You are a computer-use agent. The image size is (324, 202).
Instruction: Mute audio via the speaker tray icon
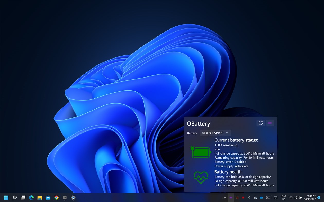tap(295, 198)
